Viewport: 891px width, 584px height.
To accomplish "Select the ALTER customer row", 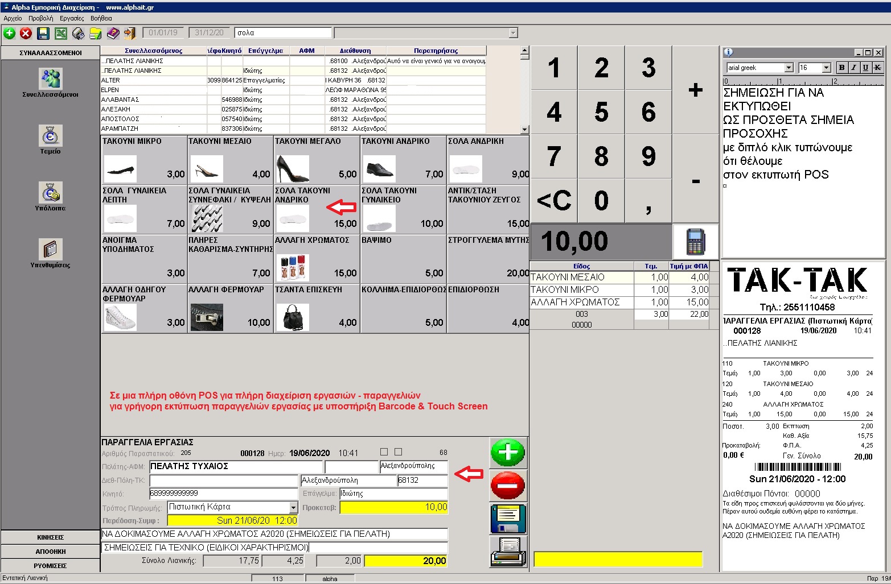I will click(x=293, y=80).
